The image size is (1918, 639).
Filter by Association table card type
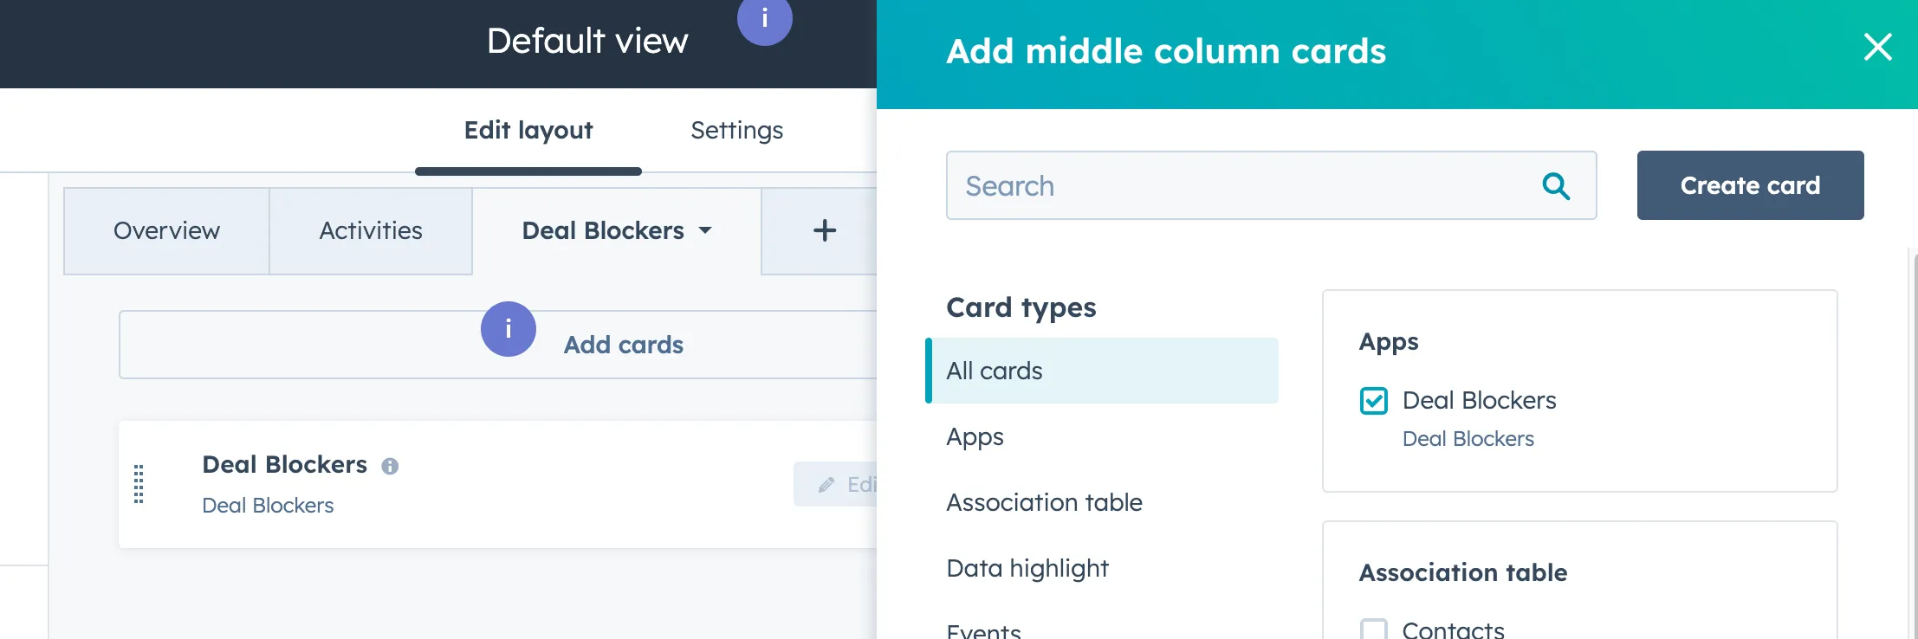pyautogui.click(x=1044, y=502)
